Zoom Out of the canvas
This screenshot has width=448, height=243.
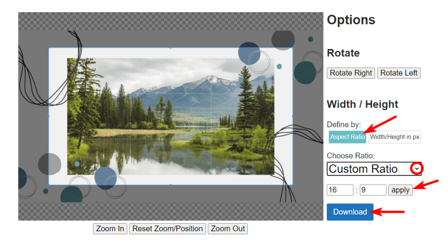tap(228, 229)
